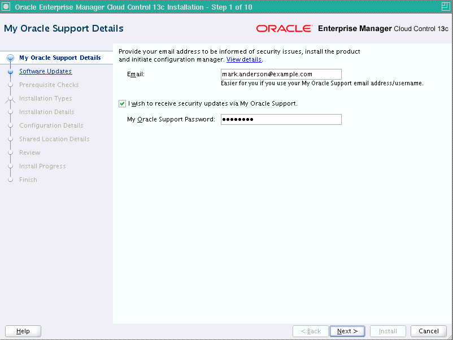Click the 'My Oracle Support Details' page heading
453x340 pixels.
click(x=64, y=29)
